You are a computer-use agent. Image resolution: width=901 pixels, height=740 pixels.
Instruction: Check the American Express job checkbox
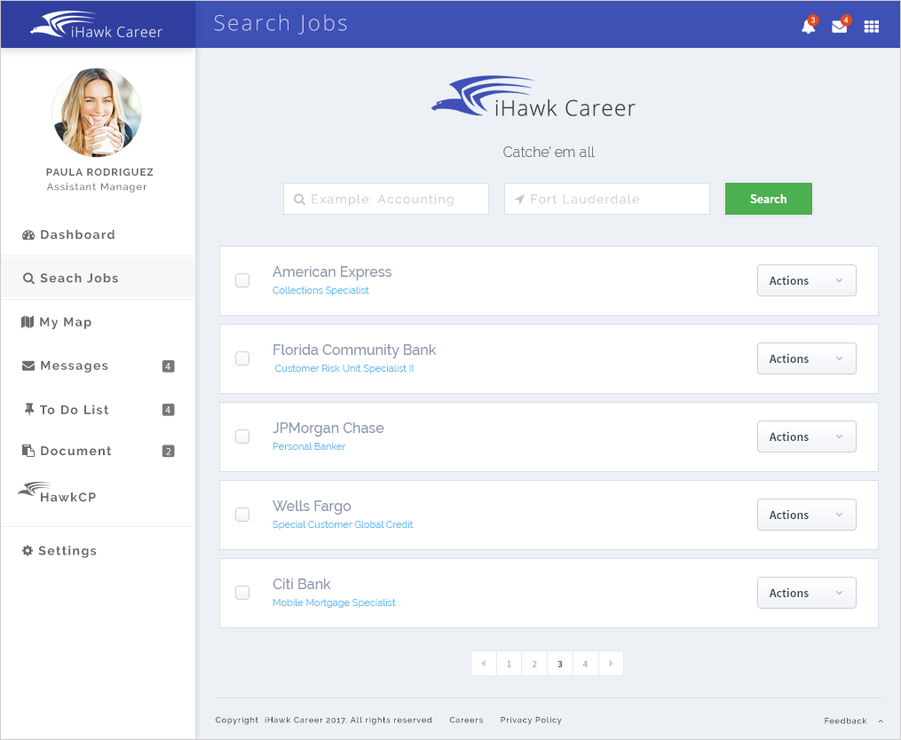pos(242,280)
